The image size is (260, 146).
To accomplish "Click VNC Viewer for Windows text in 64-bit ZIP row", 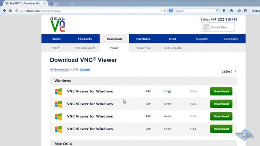I will tap(90, 129).
